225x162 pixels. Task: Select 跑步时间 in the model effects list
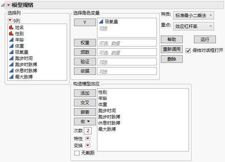pyautogui.click(x=107, y=110)
